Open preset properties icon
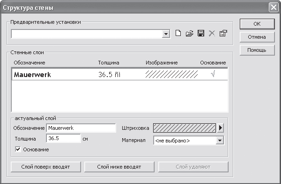Viewport: 281px width, 184px height. (223, 34)
